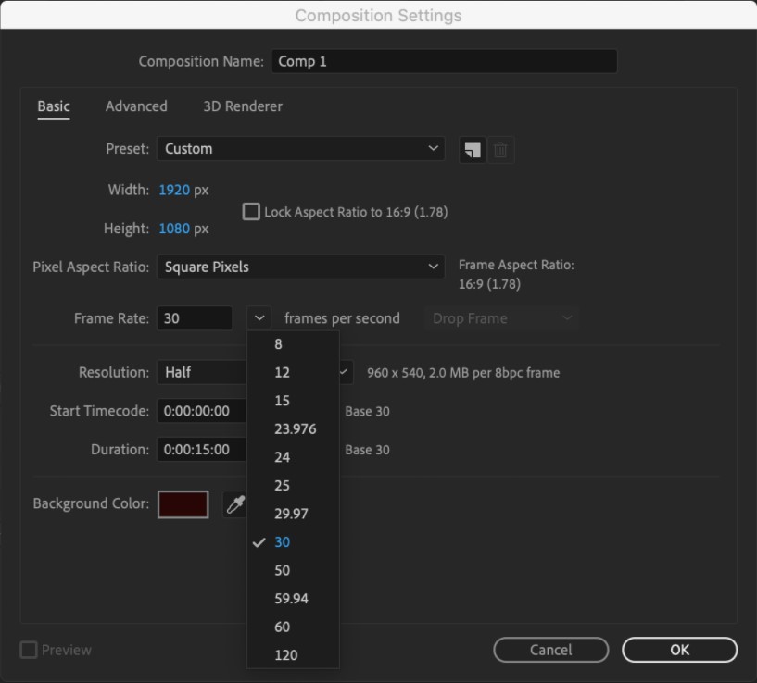The width and height of the screenshot is (757, 683).
Task: Choose 15 fps from frame rate list
Action: (293, 401)
